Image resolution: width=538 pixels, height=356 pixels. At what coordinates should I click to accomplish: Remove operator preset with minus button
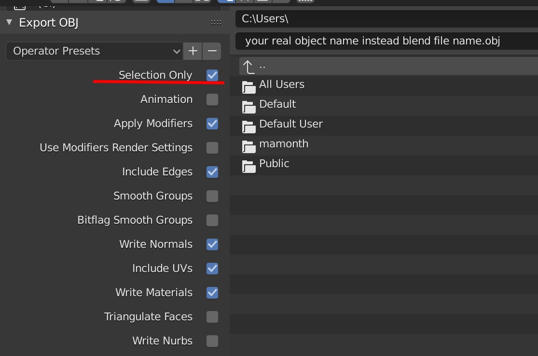tap(212, 51)
